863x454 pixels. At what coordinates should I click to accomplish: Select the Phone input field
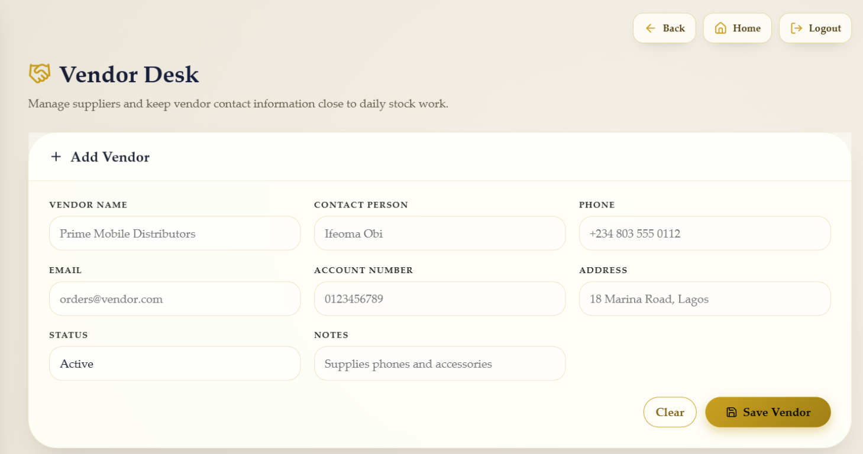point(704,234)
